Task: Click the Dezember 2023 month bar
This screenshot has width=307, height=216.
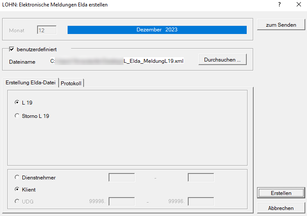Action: 157,30
